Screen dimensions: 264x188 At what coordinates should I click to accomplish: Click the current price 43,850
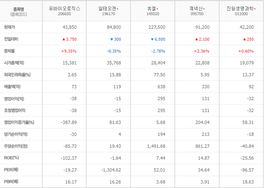tap(70, 27)
